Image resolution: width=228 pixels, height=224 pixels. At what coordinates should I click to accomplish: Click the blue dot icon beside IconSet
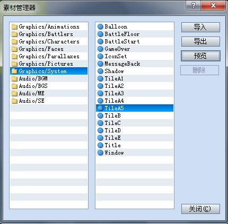coord(100,56)
